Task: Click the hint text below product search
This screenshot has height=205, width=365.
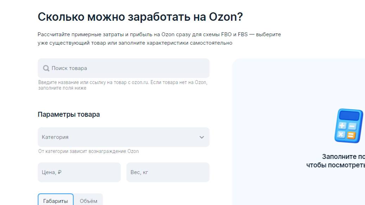Action: [123, 85]
